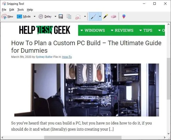Click the Sydney Butler author link
Image resolution: width=171 pixels, height=140 pixels.
44,57
